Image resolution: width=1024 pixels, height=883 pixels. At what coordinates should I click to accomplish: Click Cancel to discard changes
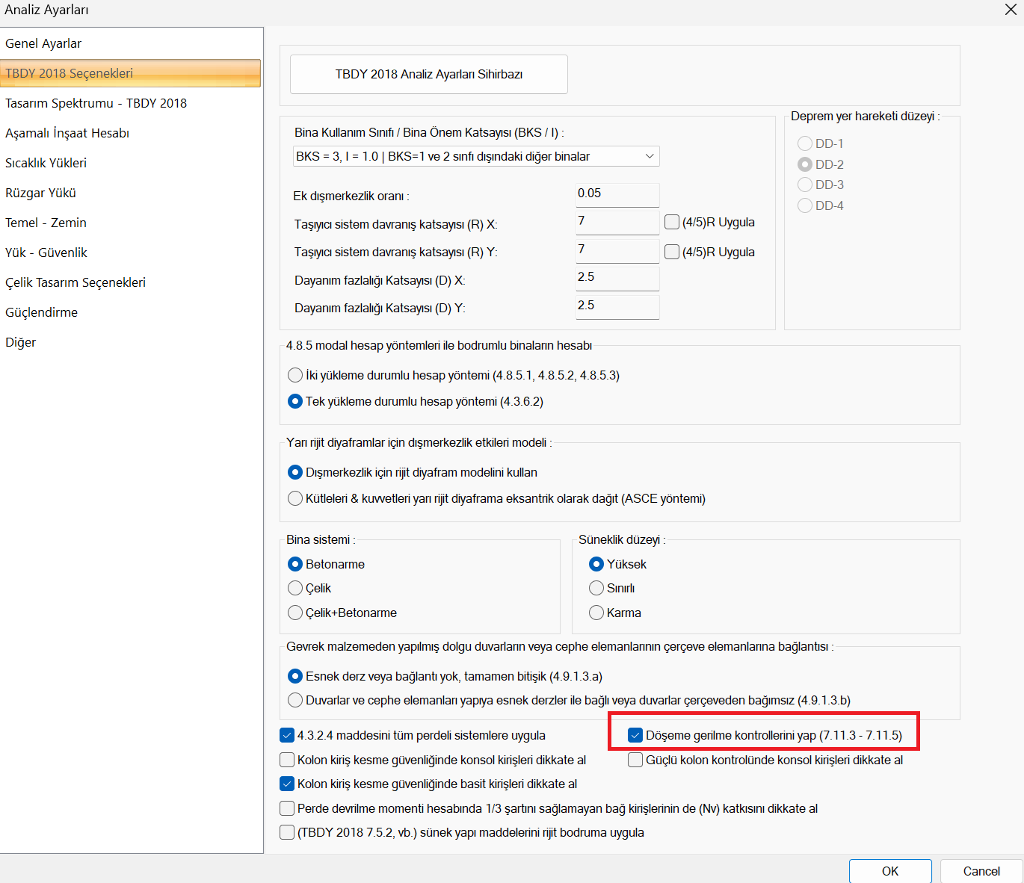click(x=981, y=871)
